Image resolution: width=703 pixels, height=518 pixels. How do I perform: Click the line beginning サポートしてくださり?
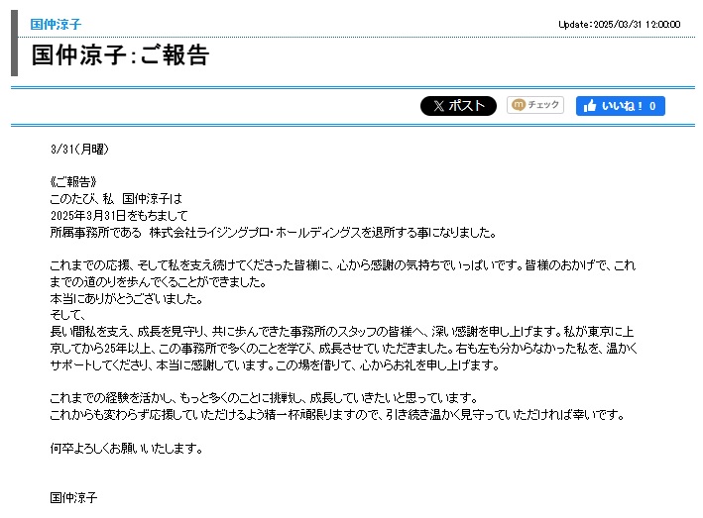pyautogui.click(x=275, y=365)
